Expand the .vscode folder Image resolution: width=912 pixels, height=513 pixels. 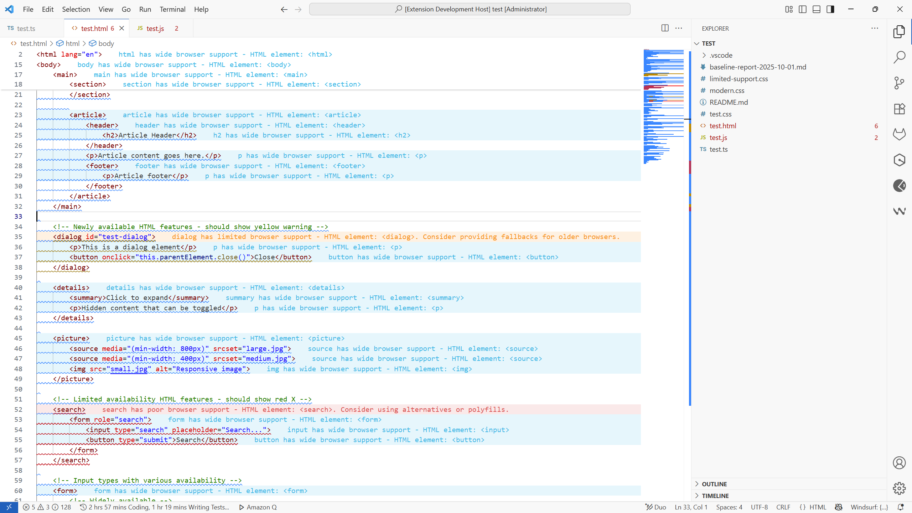[x=720, y=55]
